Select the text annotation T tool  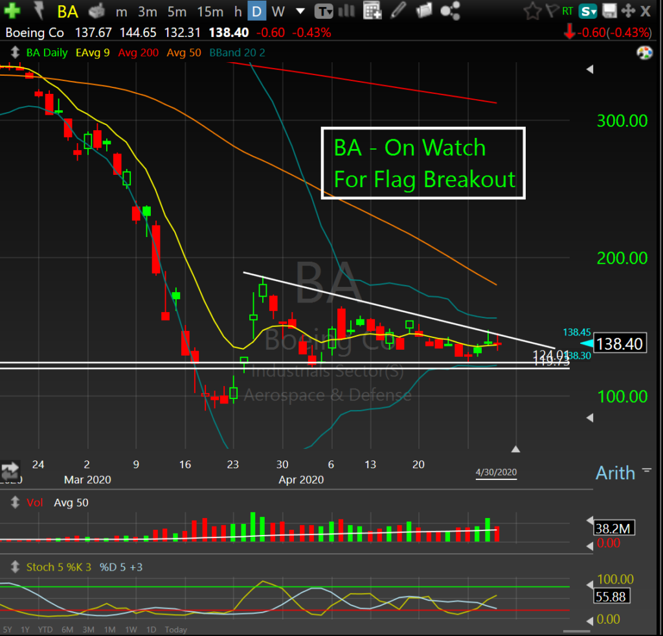click(324, 12)
